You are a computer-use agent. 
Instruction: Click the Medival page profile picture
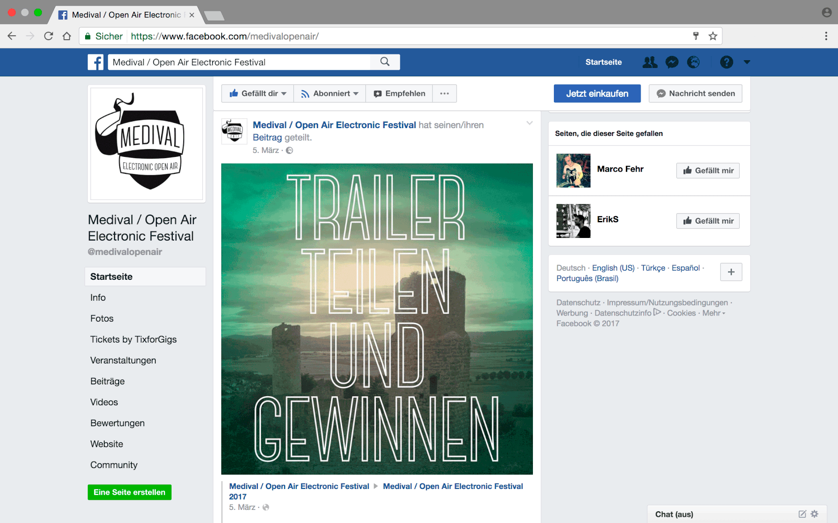pos(147,144)
